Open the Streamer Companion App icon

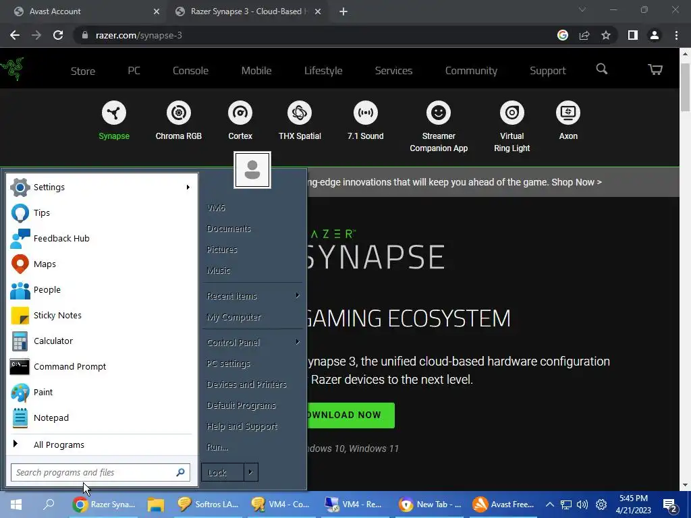click(x=439, y=113)
